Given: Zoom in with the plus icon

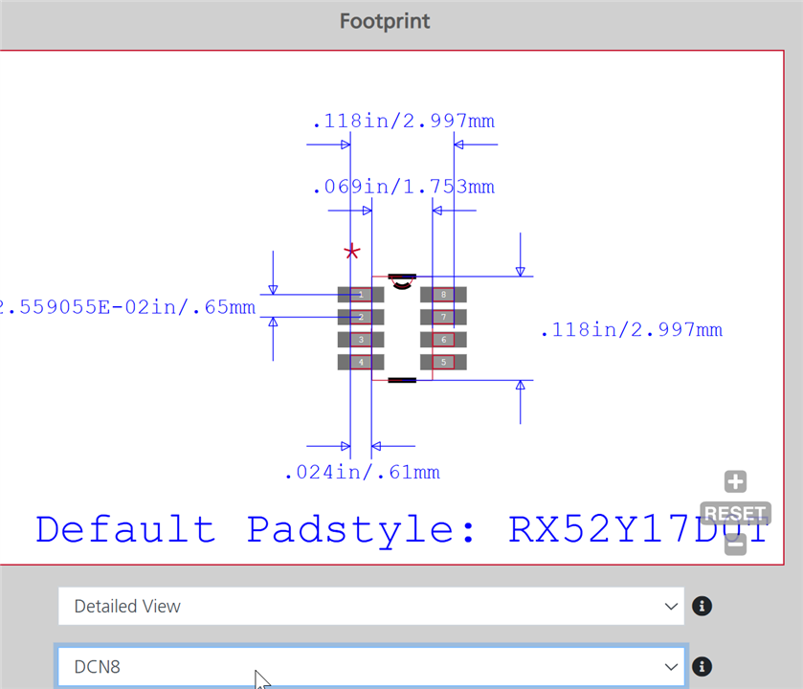Looking at the screenshot, I should point(735,481).
